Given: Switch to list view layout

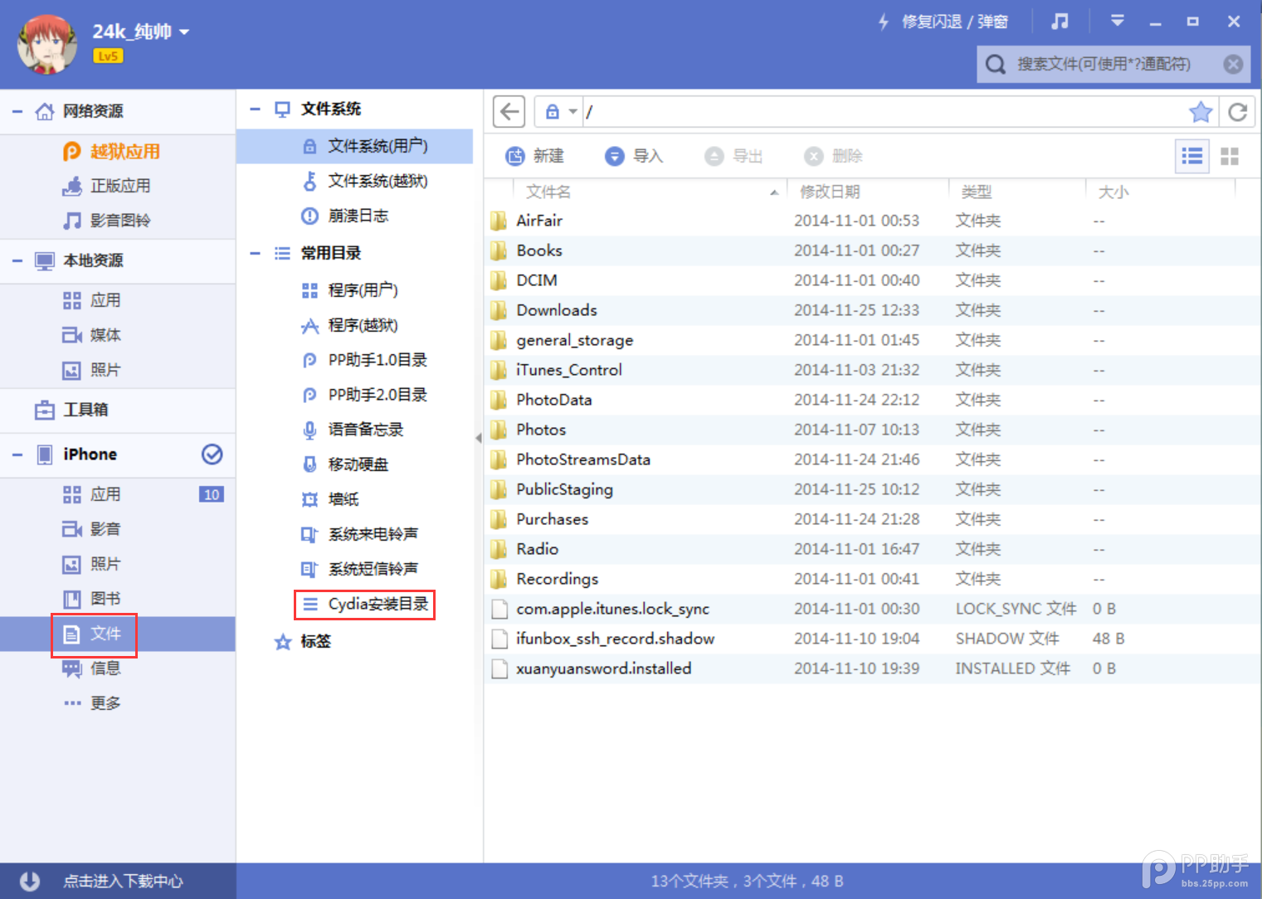Looking at the screenshot, I should (1192, 156).
